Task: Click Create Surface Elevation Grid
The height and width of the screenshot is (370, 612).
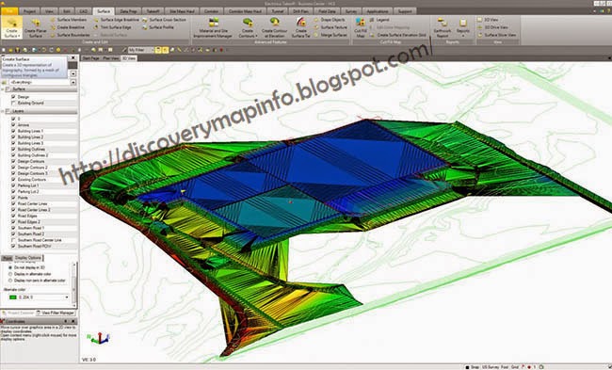Action: tap(398, 35)
